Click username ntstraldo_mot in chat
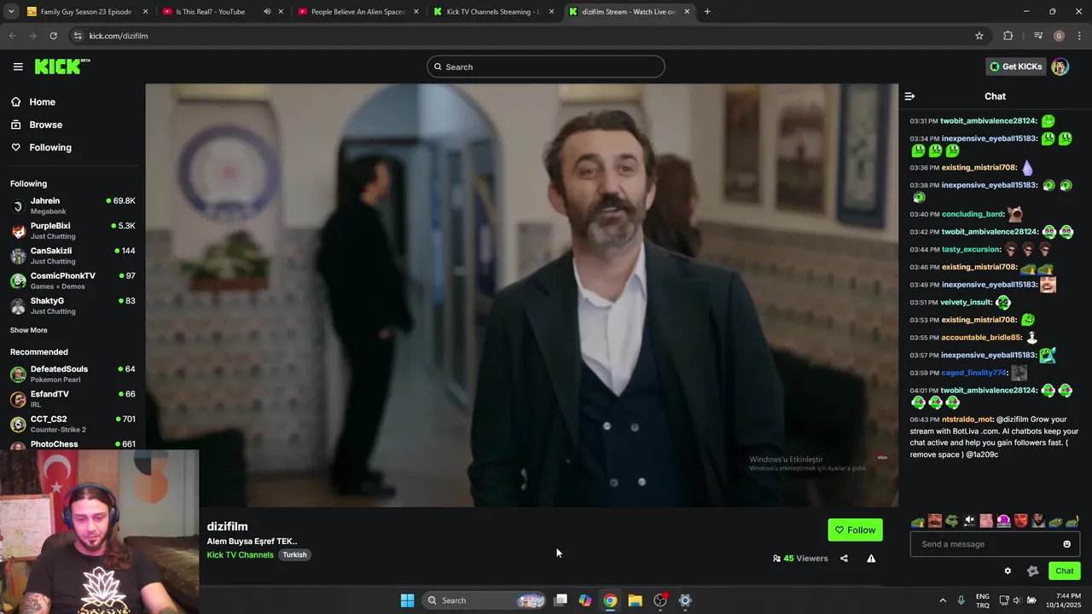 pyautogui.click(x=967, y=420)
